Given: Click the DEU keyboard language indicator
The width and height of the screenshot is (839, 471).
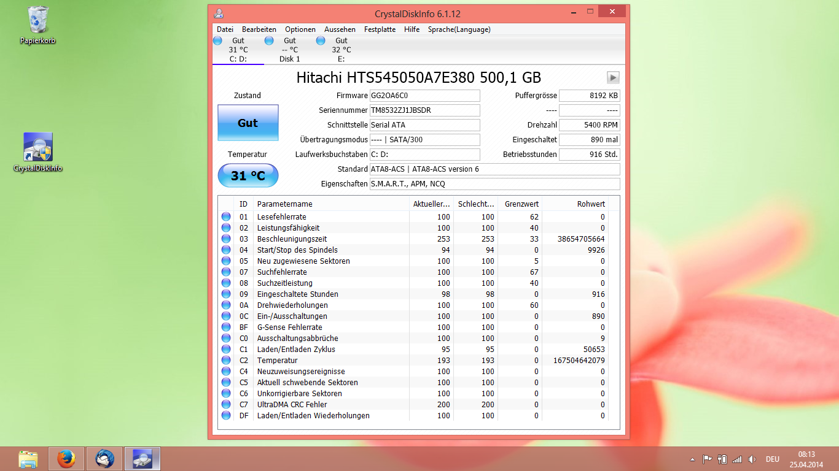Looking at the screenshot, I should 772,459.
